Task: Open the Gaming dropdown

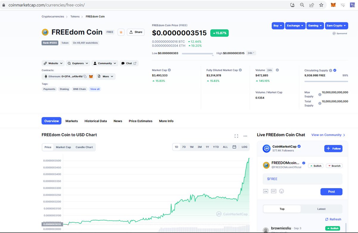Action: click(315, 26)
